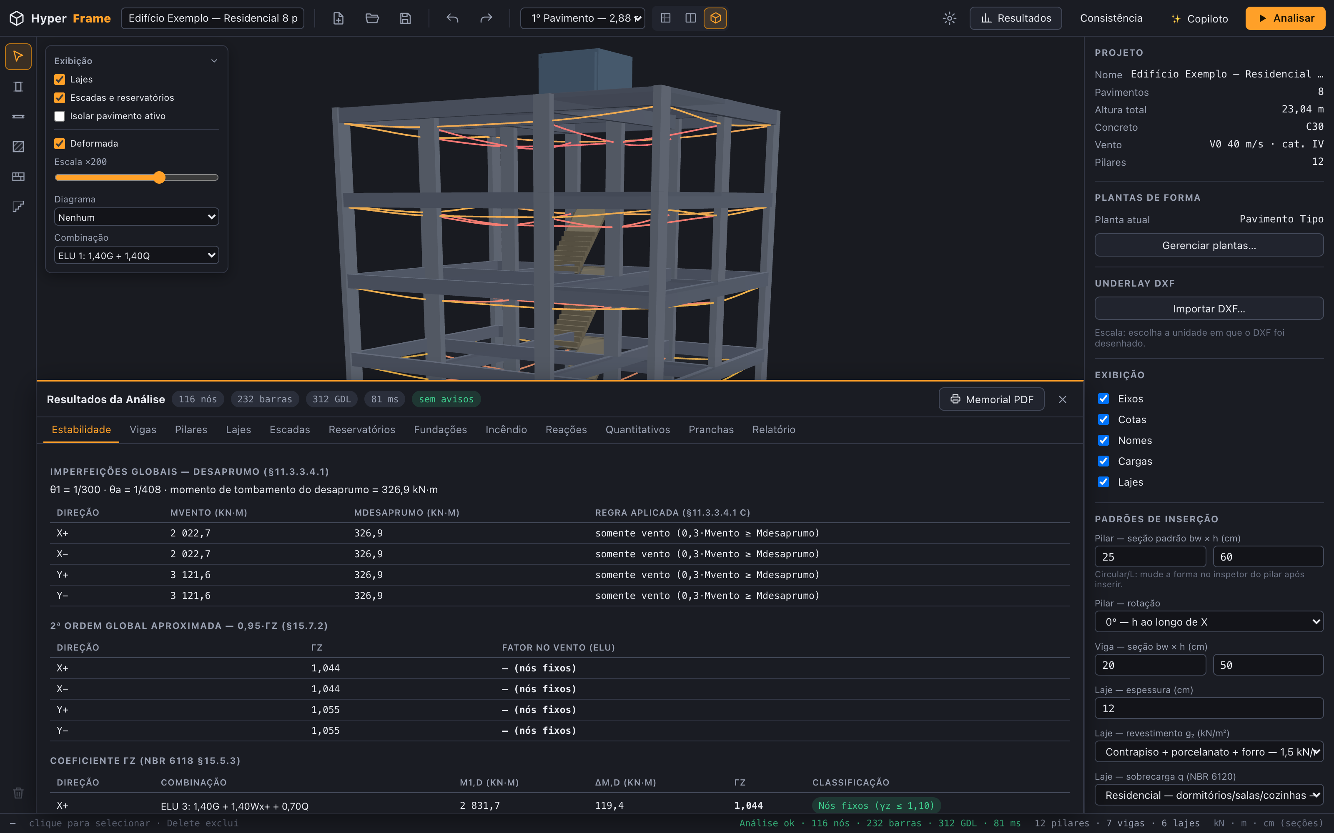Click the save disk icon
Image resolution: width=1334 pixels, height=833 pixels.
[x=405, y=18]
